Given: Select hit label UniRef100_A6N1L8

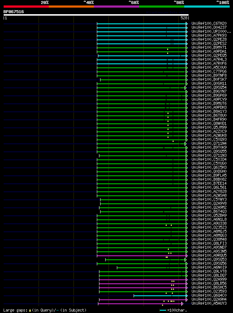Looking at the screenshot, I should point(209,219).
